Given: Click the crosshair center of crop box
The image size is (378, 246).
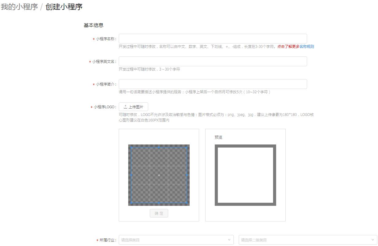Looking at the screenshot, I should point(159,175).
